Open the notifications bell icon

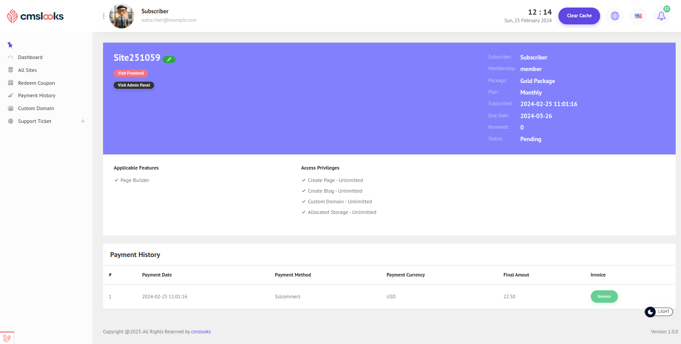(x=661, y=16)
